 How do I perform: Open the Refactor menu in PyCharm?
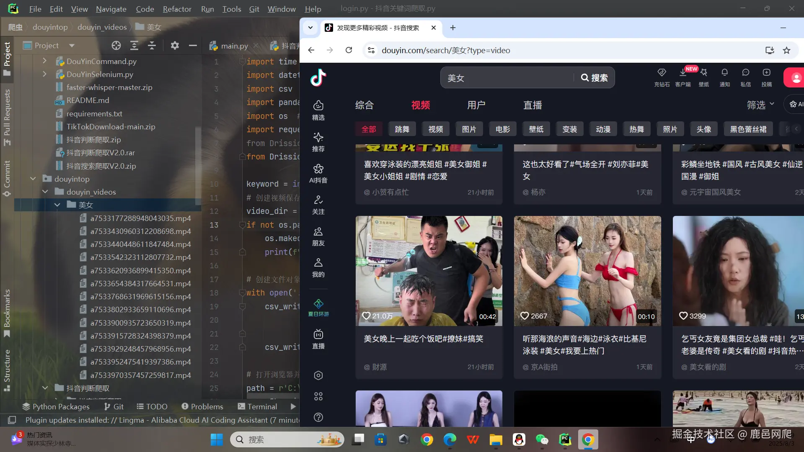pyautogui.click(x=177, y=9)
